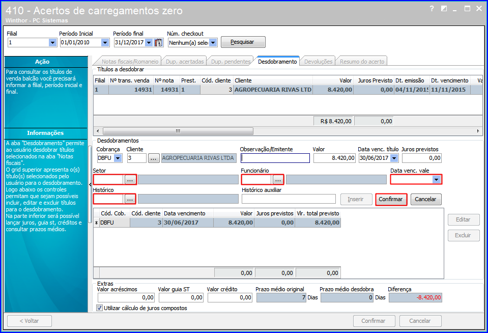The height and width of the screenshot is (333, 488).
Task: Click Cliente column header in títulos grid
Action: tap(273, 80)
